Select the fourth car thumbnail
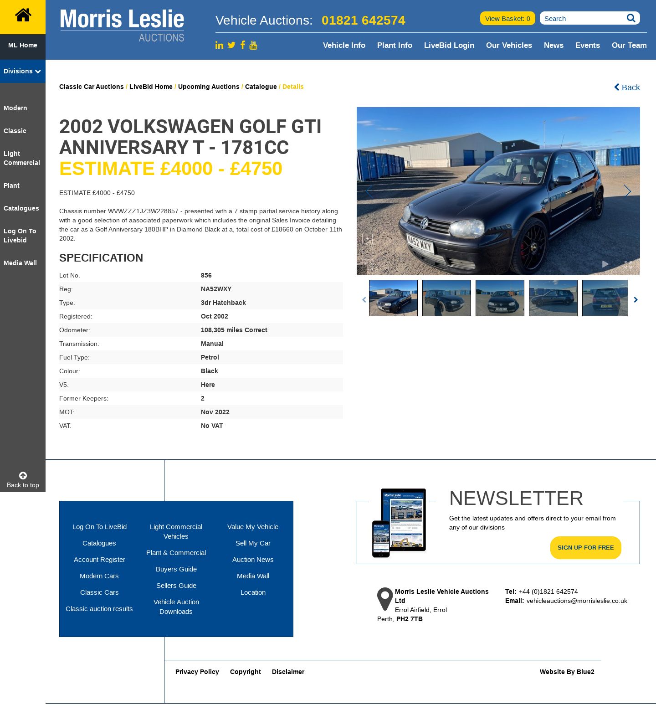The image size is (656, 710). pyautogui.click(x=553, y=298)
